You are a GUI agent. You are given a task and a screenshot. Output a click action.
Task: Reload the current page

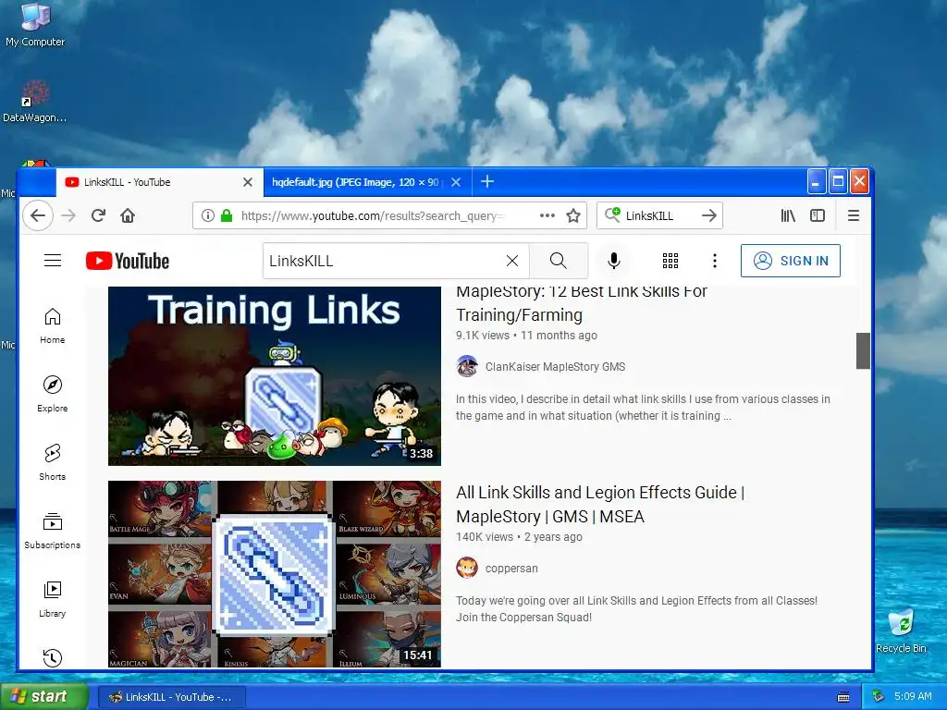(98, 215)
